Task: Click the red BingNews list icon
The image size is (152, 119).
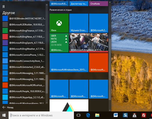Action: click(x=5, y=37)
